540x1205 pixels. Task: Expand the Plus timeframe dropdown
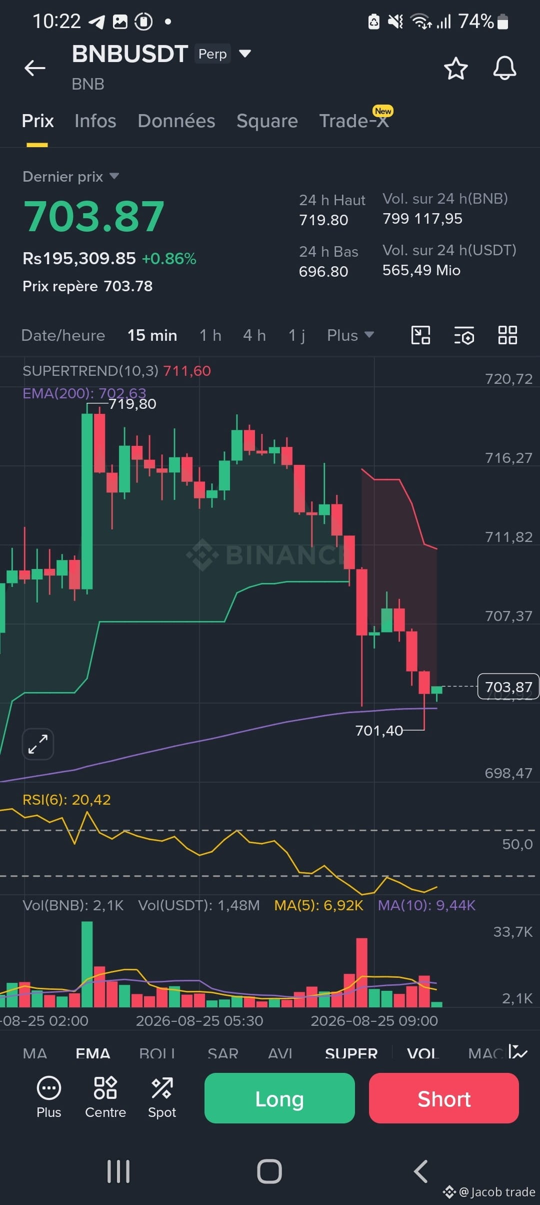[350, 335]
